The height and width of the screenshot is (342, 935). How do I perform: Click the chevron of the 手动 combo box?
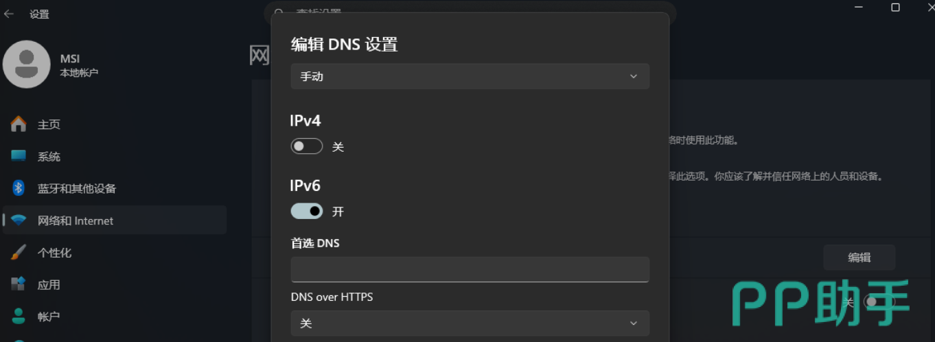click(x=634, y=76)
